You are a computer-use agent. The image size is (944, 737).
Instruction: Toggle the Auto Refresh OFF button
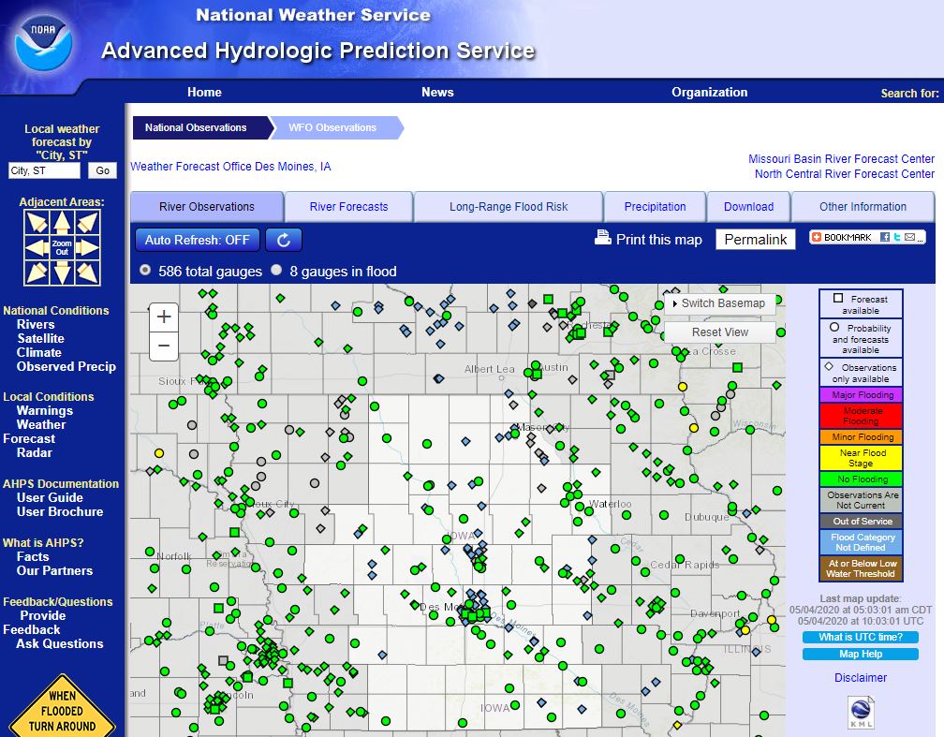point(198,240)
